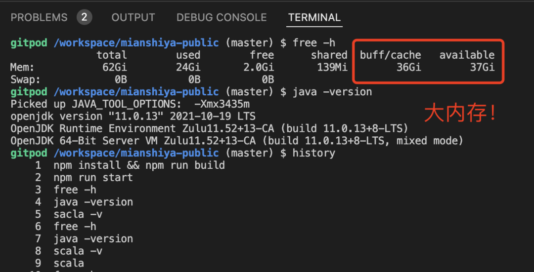Click the Swap: row label
This screenshot has width=534, height=272.
coord(26,79)
